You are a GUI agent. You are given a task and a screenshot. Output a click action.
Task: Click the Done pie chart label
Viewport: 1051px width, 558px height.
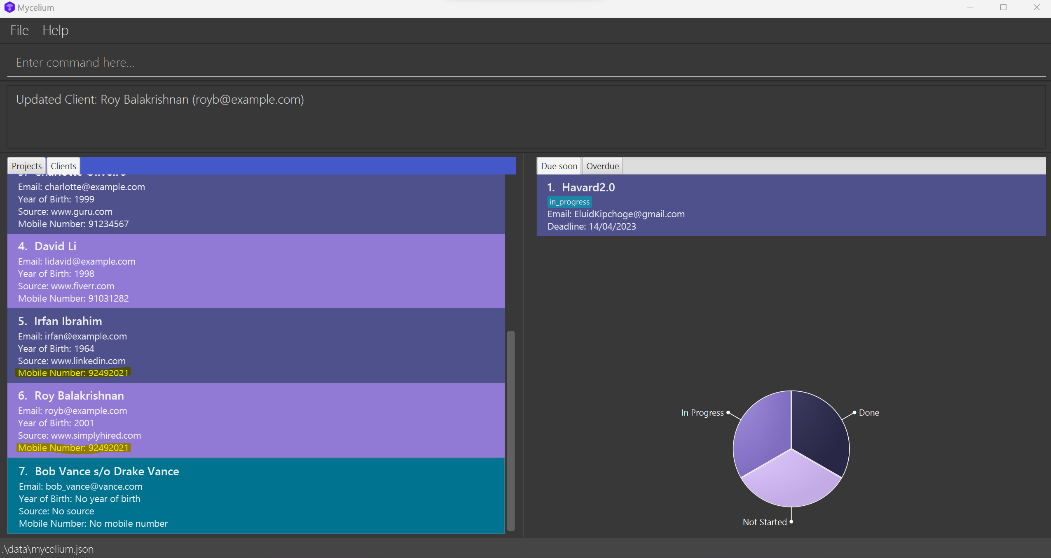tap(869, 412)
